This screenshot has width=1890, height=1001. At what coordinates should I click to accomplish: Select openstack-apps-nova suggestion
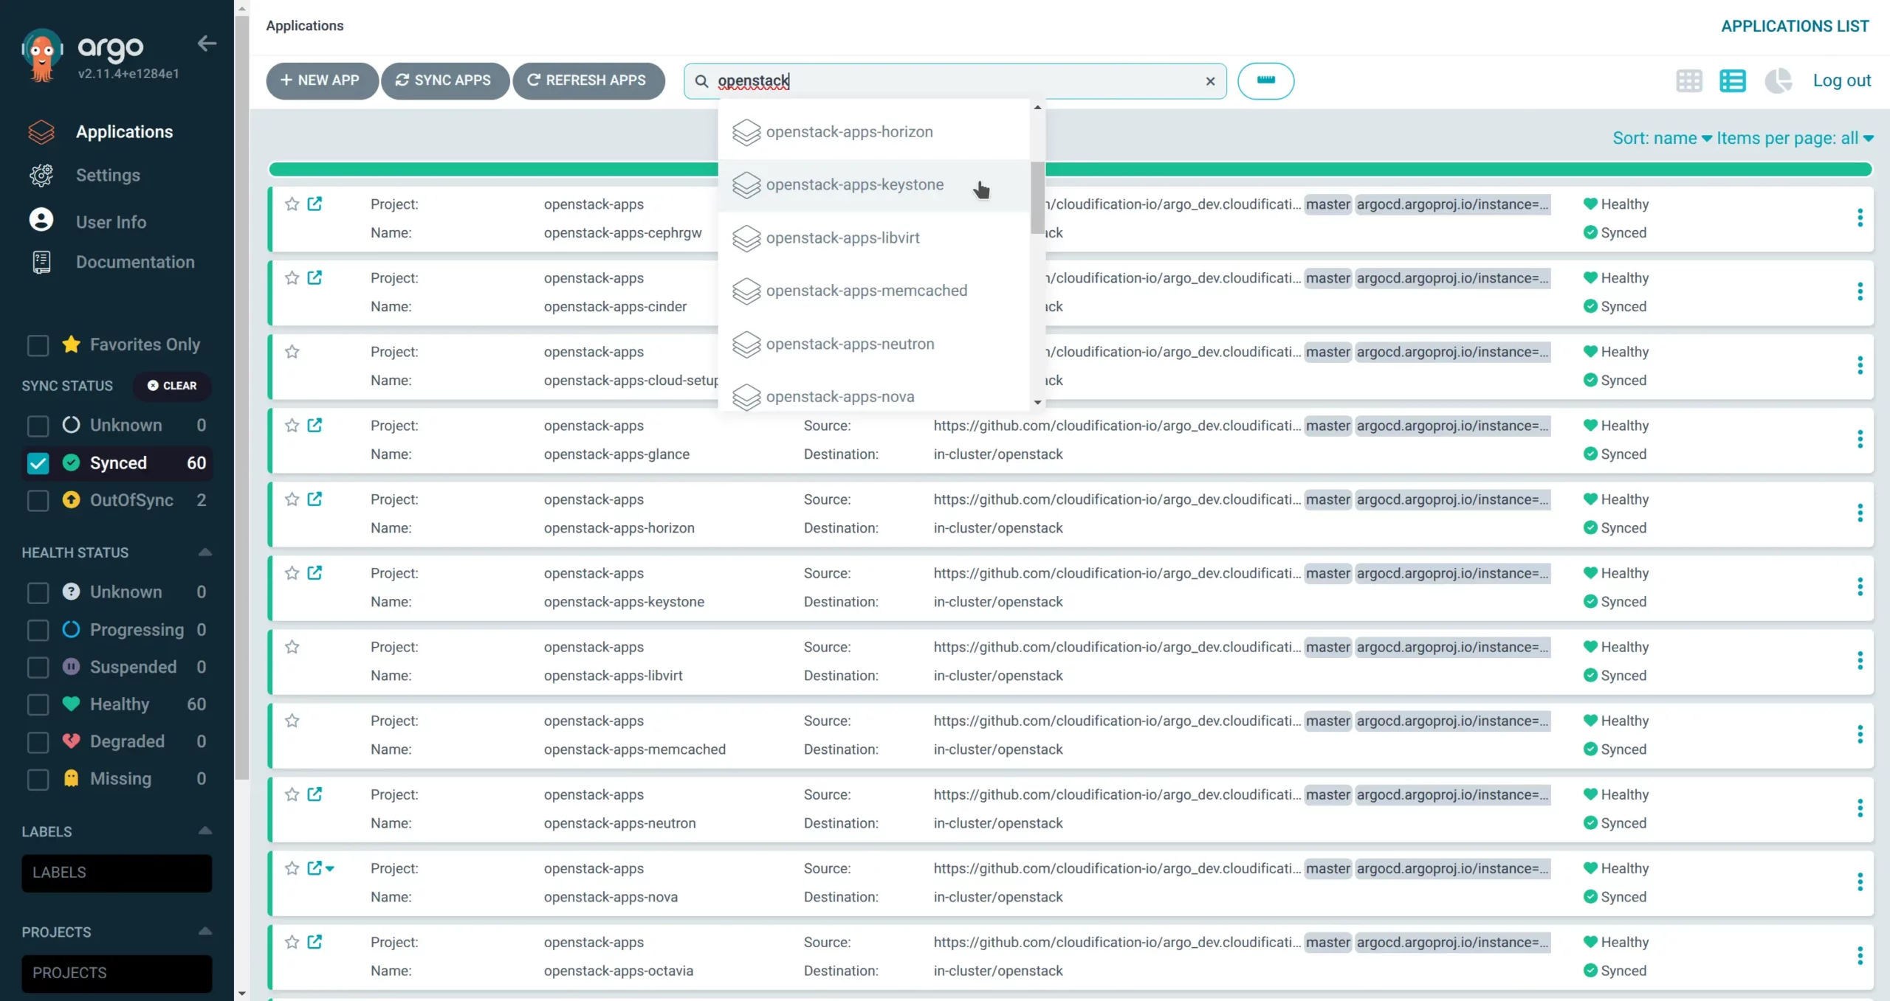[x=873, y=397]
